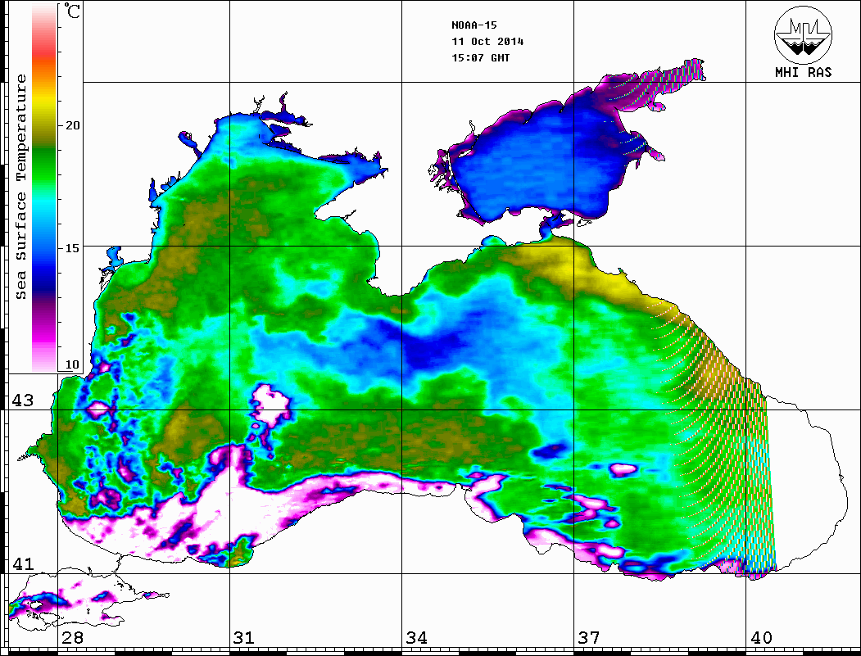Click the '20' legend tick value
The image size is (861, 656).
click(72, 125)
